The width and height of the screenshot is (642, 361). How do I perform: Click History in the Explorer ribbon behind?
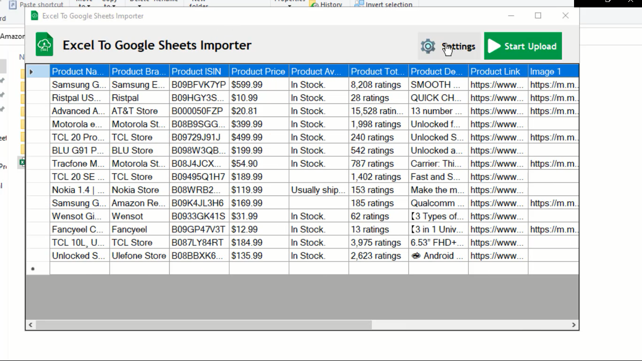point(326,4)
